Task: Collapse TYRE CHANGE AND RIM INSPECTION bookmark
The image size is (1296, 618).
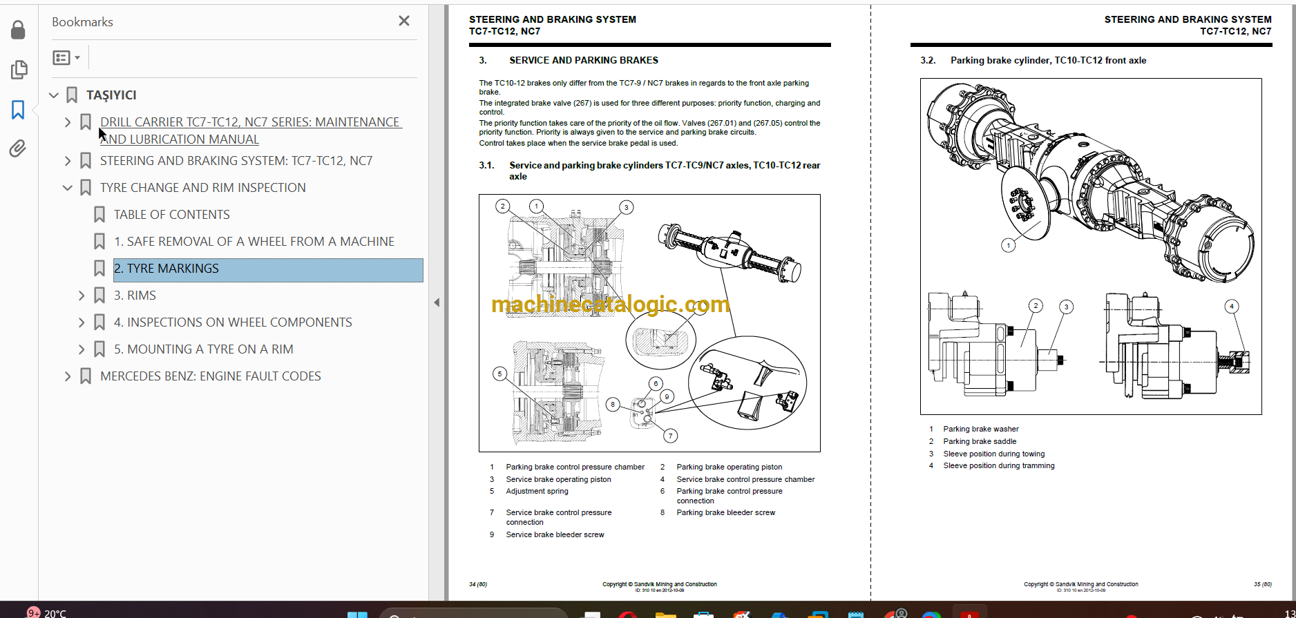Action: [x=68, y=188]
